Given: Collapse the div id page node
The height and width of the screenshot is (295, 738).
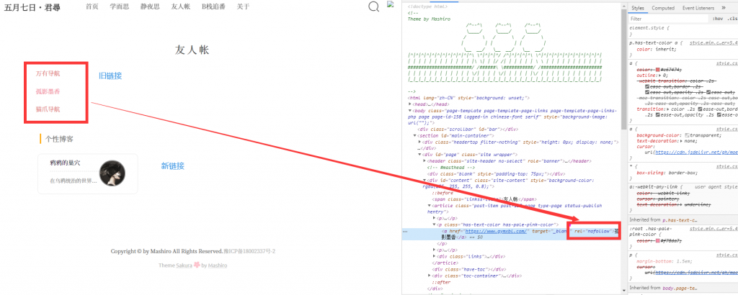Looking at the screenshot, I should pos(420,155).
